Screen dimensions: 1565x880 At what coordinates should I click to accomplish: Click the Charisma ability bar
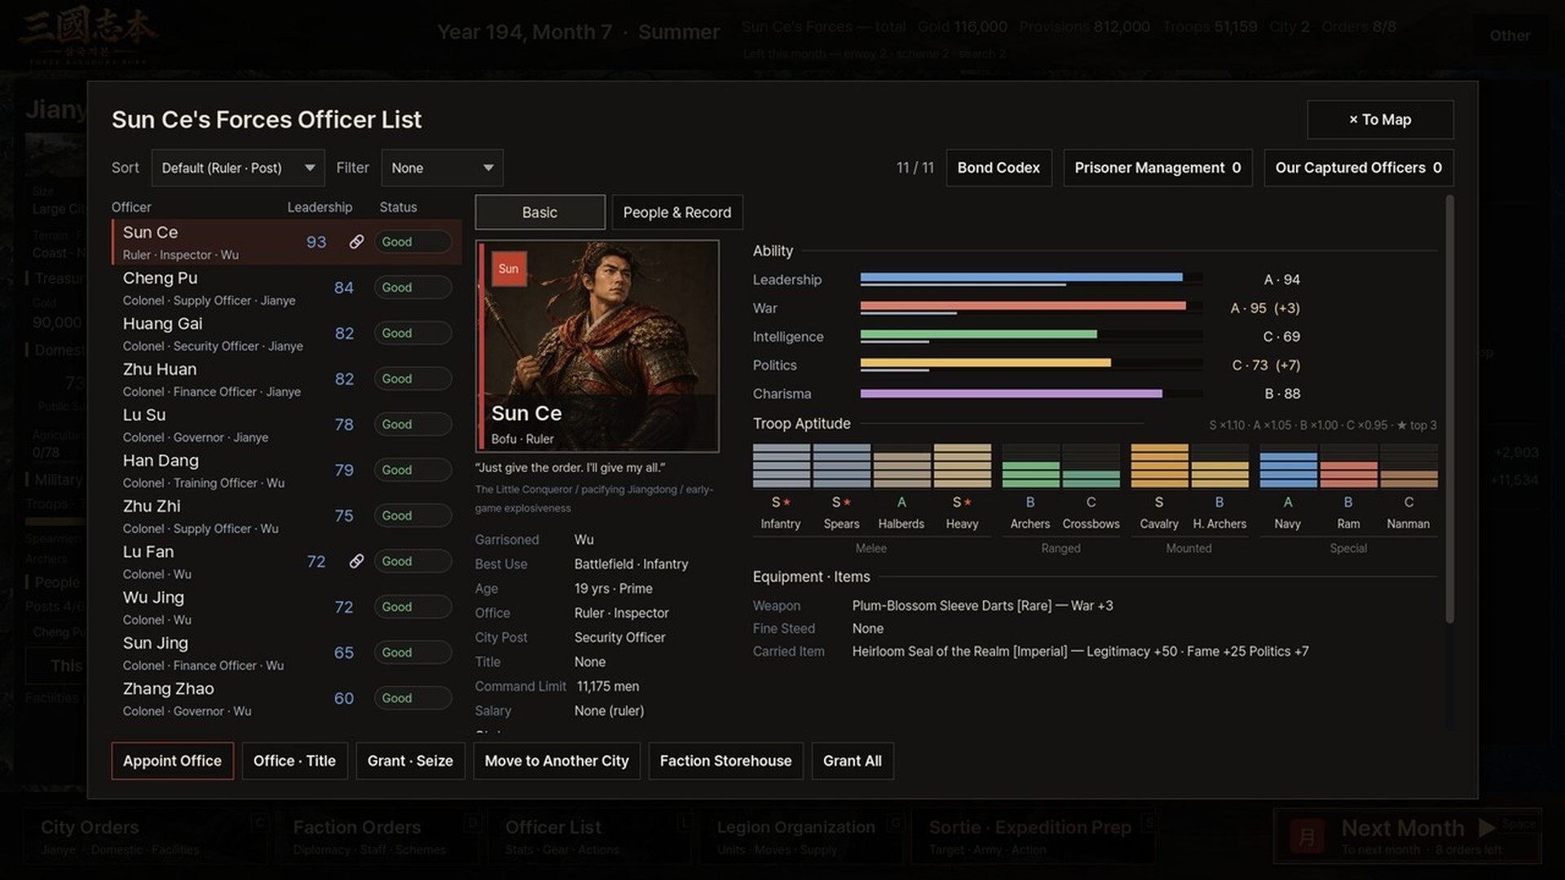1031,394
